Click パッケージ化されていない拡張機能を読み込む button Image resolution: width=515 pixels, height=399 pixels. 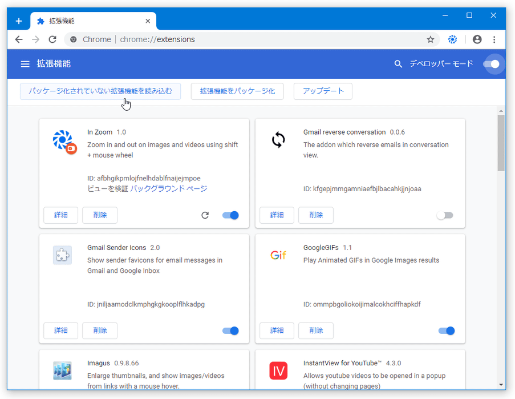pyautogui.click(x=100, y=91)
